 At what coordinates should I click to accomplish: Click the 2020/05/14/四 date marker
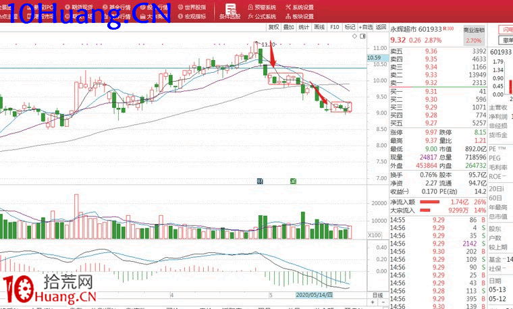pyautogui.click(x=314, y=295)
